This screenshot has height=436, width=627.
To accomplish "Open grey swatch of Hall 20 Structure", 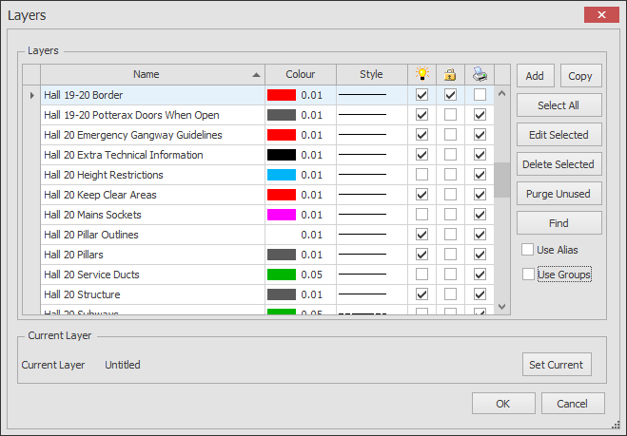I will [282, 294].
